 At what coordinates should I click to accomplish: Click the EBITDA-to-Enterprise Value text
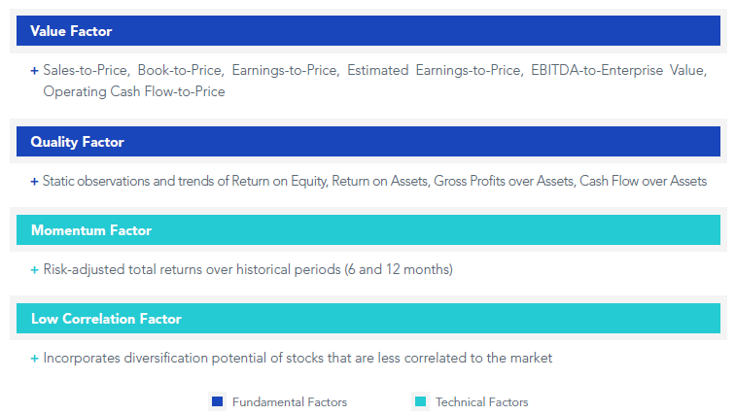point(617,70)
